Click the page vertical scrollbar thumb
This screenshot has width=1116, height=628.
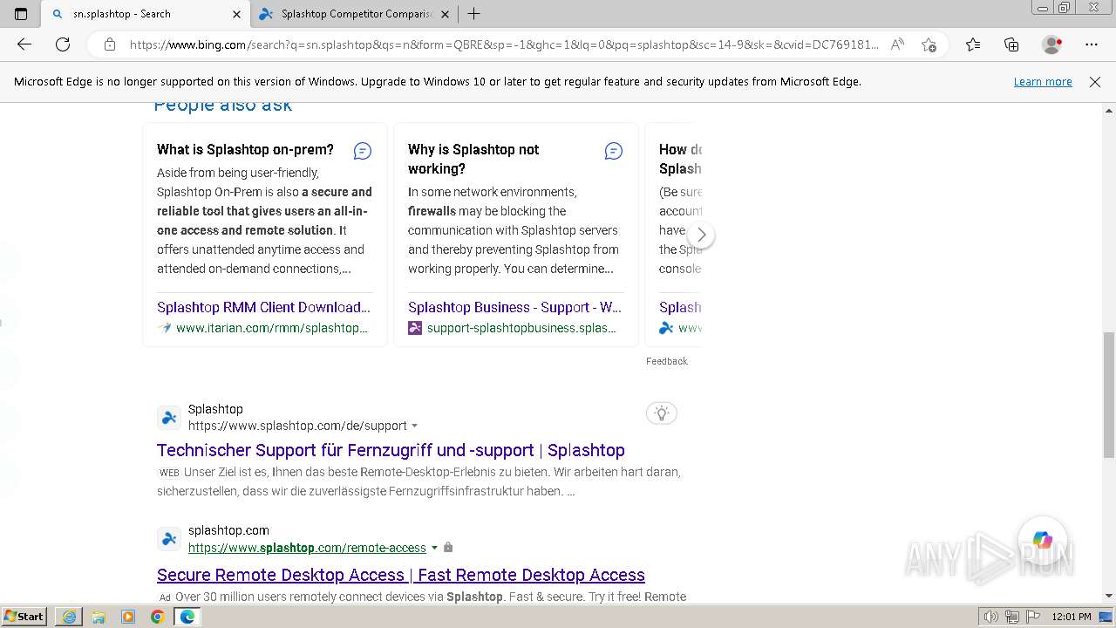click(1109, 394)
